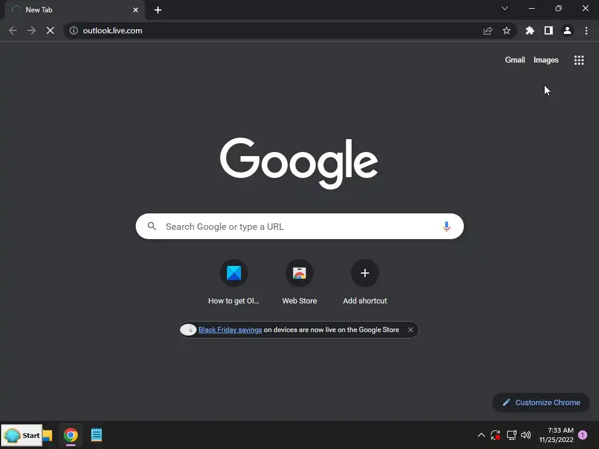Open the Notepad taskbar icon

97,435
